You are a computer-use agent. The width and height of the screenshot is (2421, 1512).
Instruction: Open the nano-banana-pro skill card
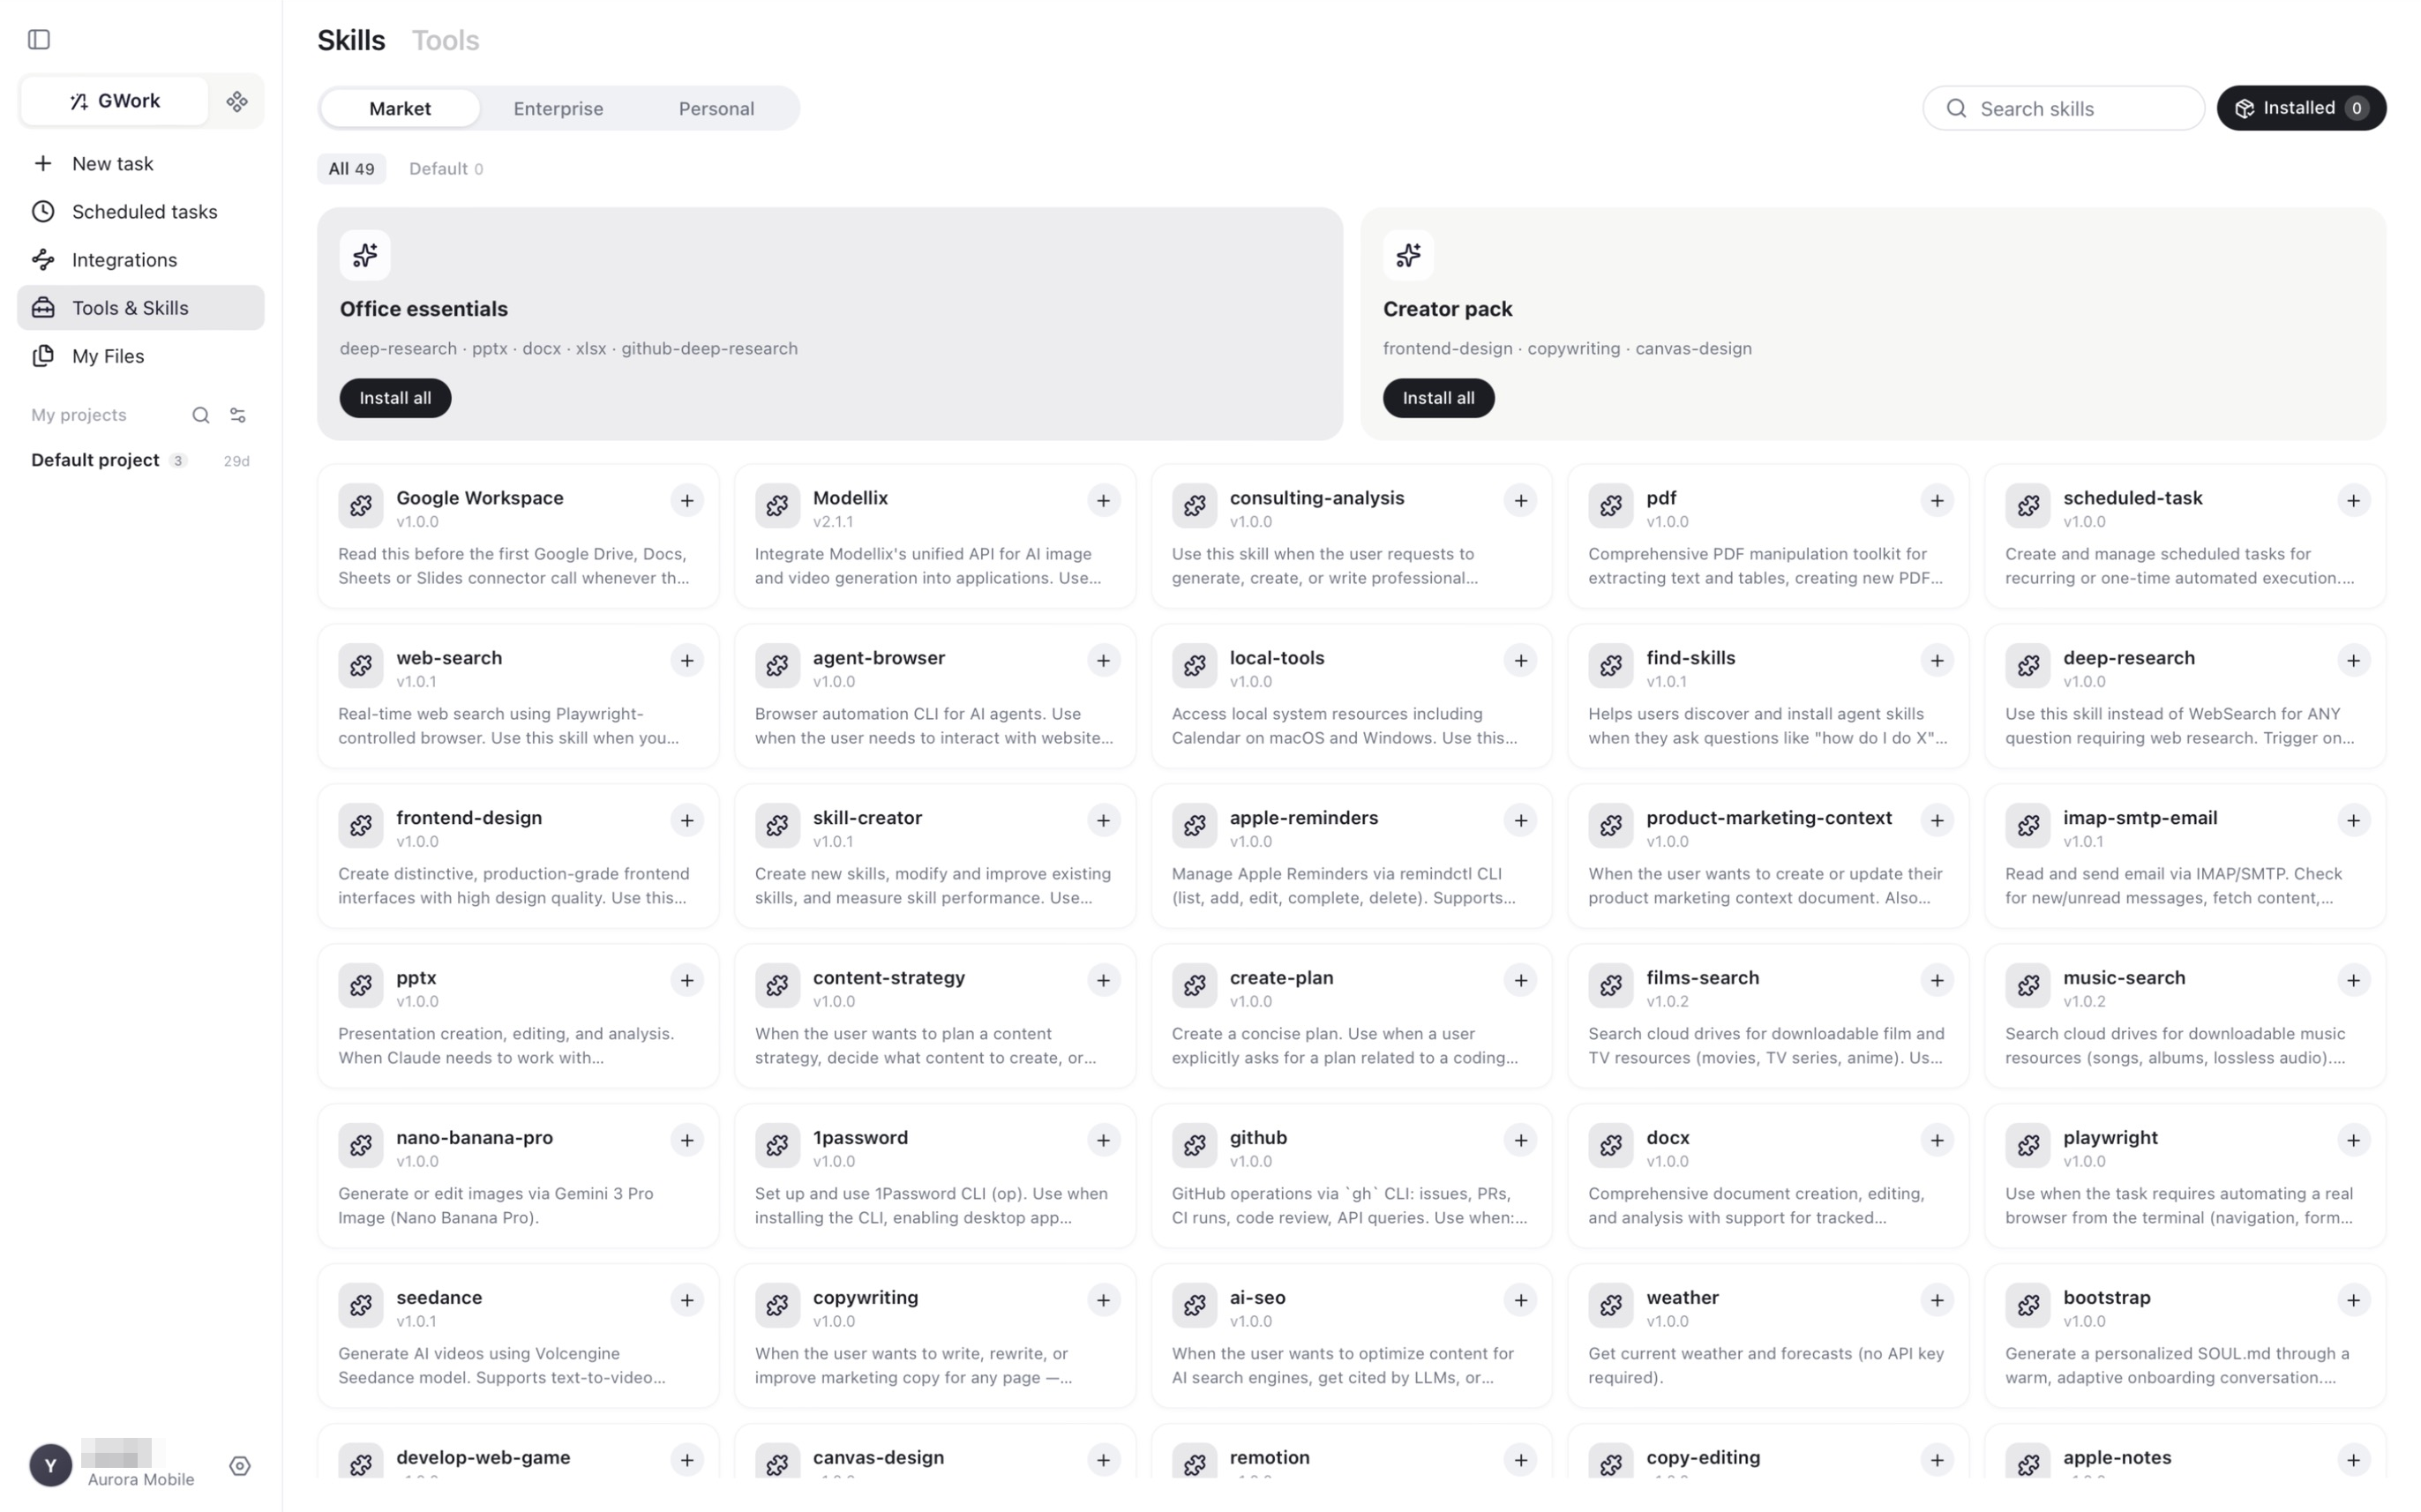tap(518, 1176)
